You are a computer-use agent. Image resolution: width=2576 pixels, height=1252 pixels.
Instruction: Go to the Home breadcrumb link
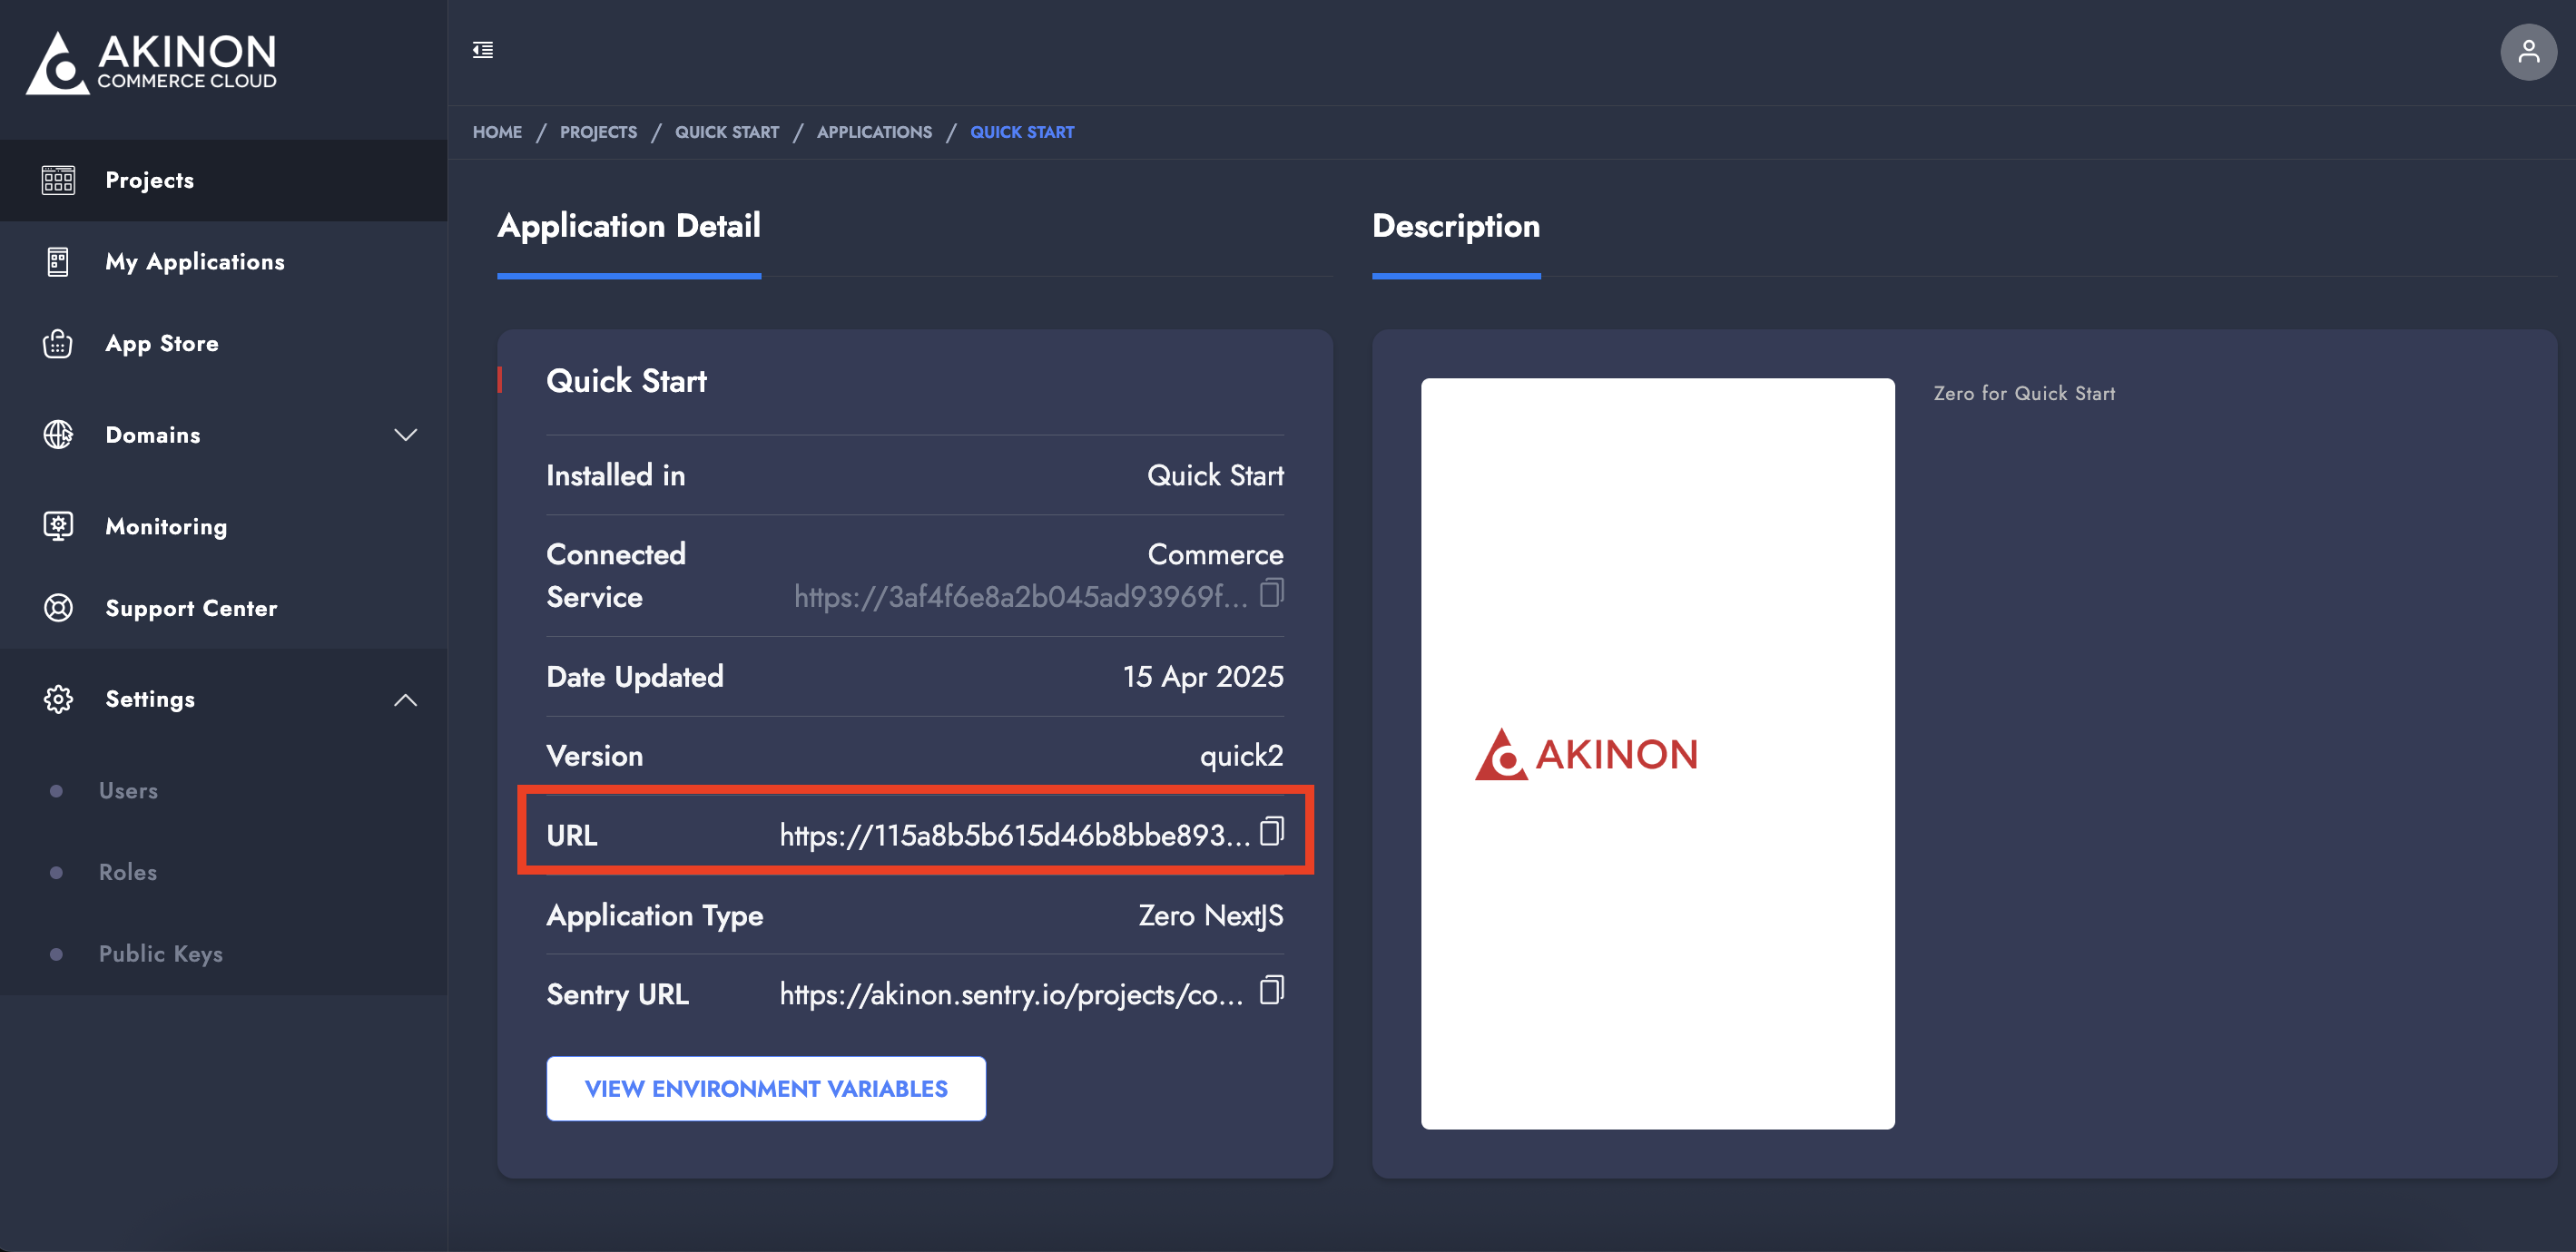[x=497, y=132]
